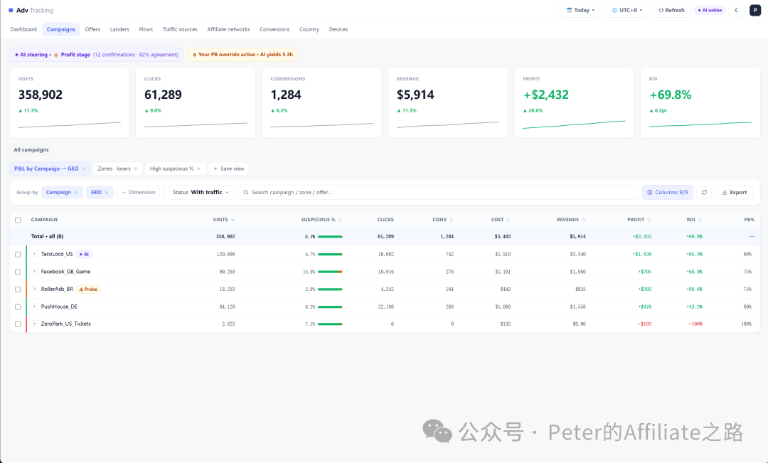Click the PB override active notice

click(242, 55)
